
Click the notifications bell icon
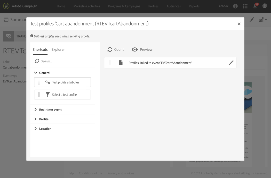(x=255, y=6)
